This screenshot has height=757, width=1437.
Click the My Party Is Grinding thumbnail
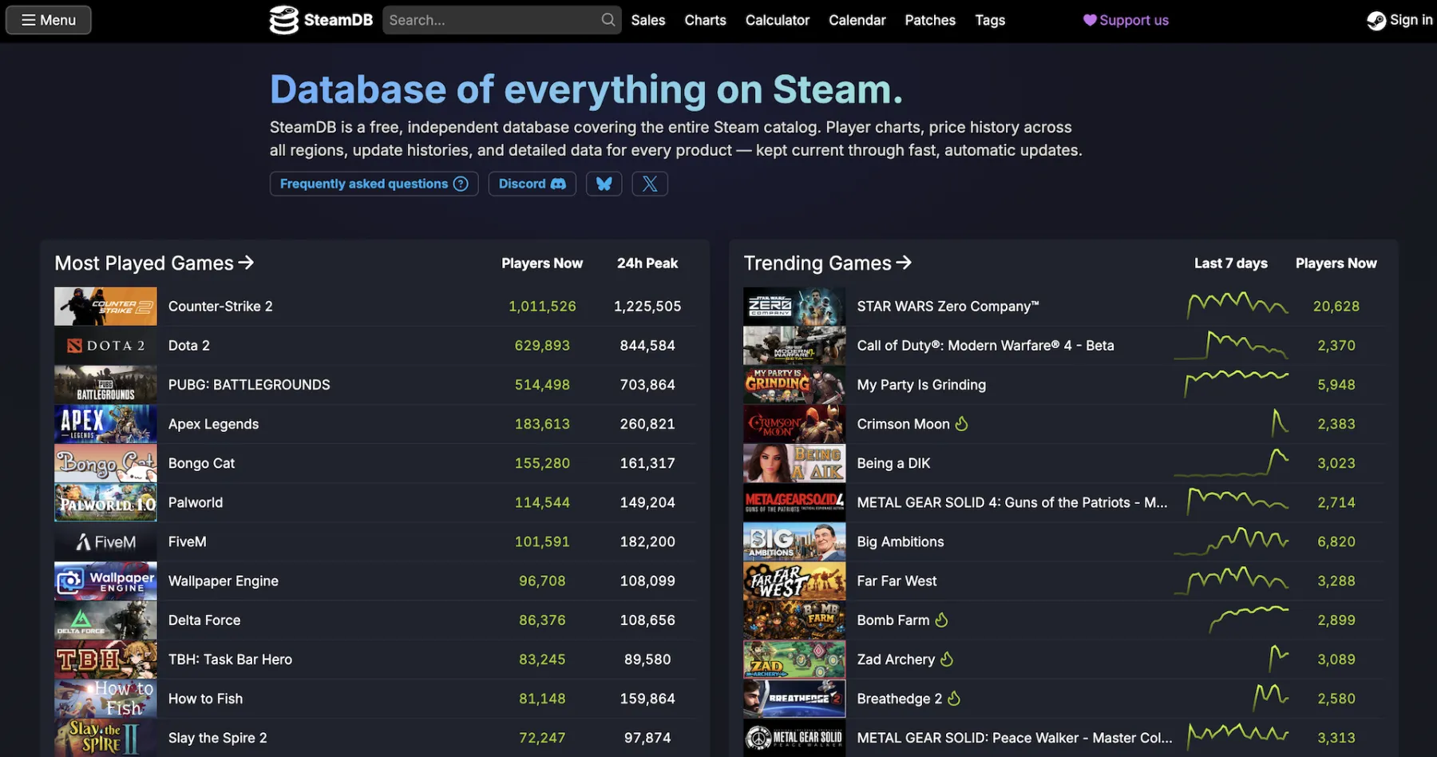tap(794, 385)
